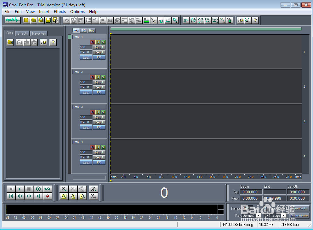Solo Track 1 with the S button
The image size is (313, 230).
click(x=98, y=42)
